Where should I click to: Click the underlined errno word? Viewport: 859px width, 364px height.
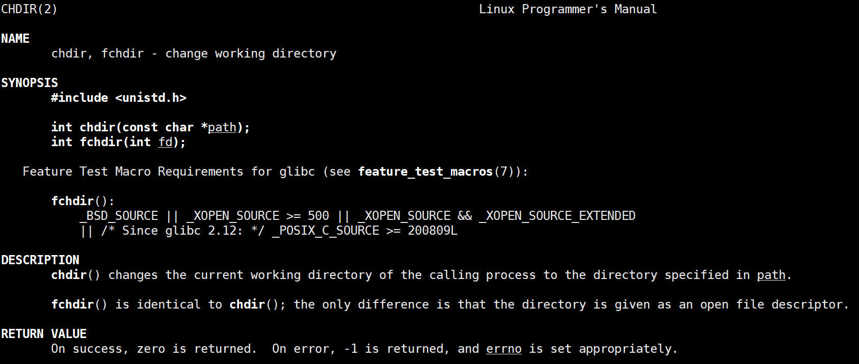[503, 349]
